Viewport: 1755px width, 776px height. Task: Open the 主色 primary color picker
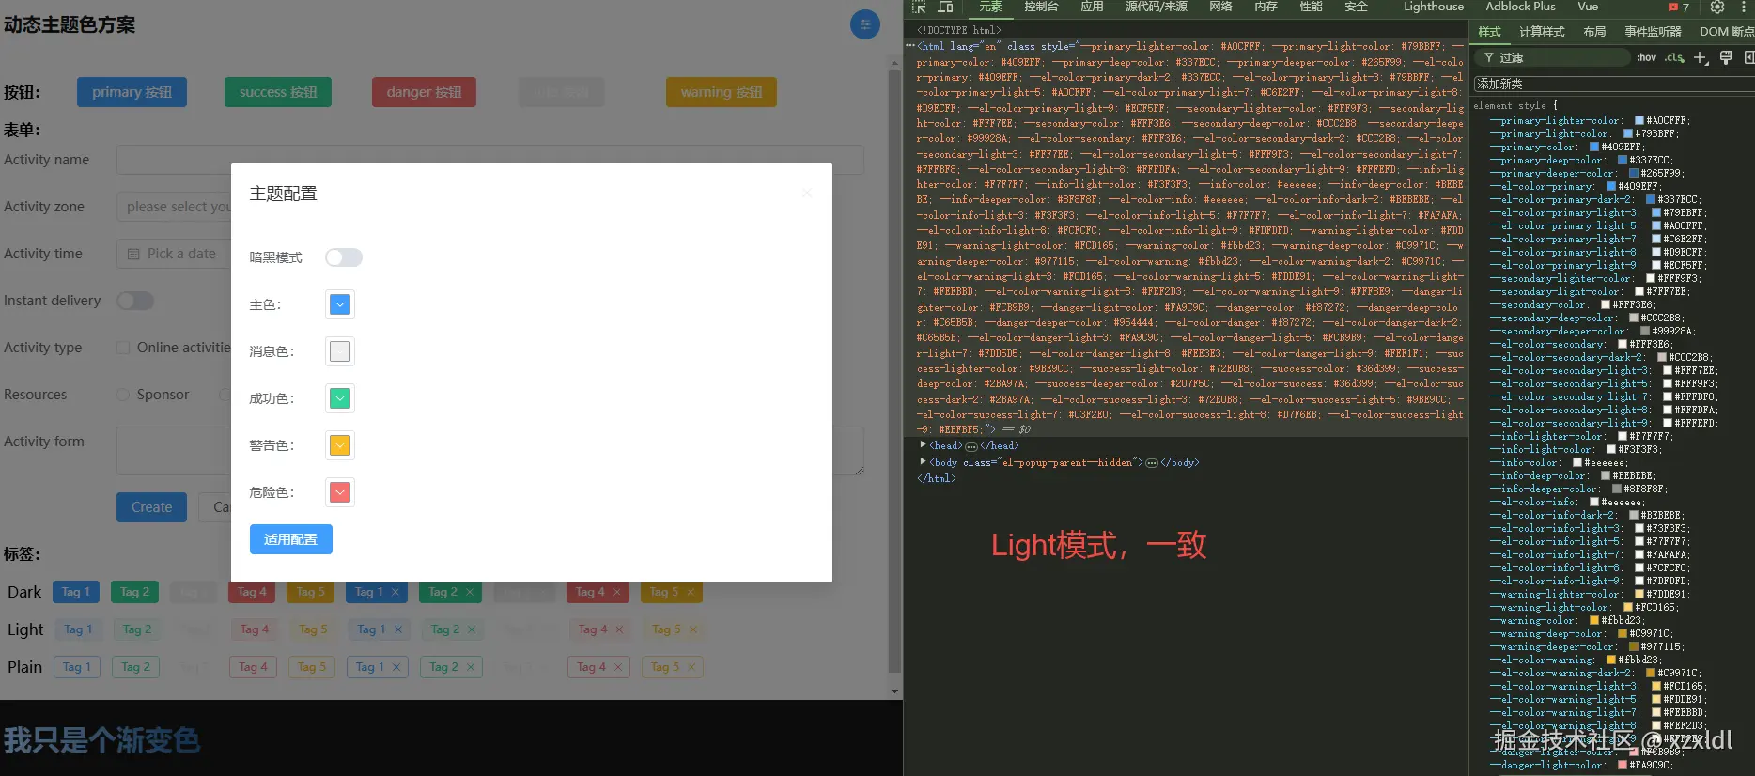click(340, 304)
